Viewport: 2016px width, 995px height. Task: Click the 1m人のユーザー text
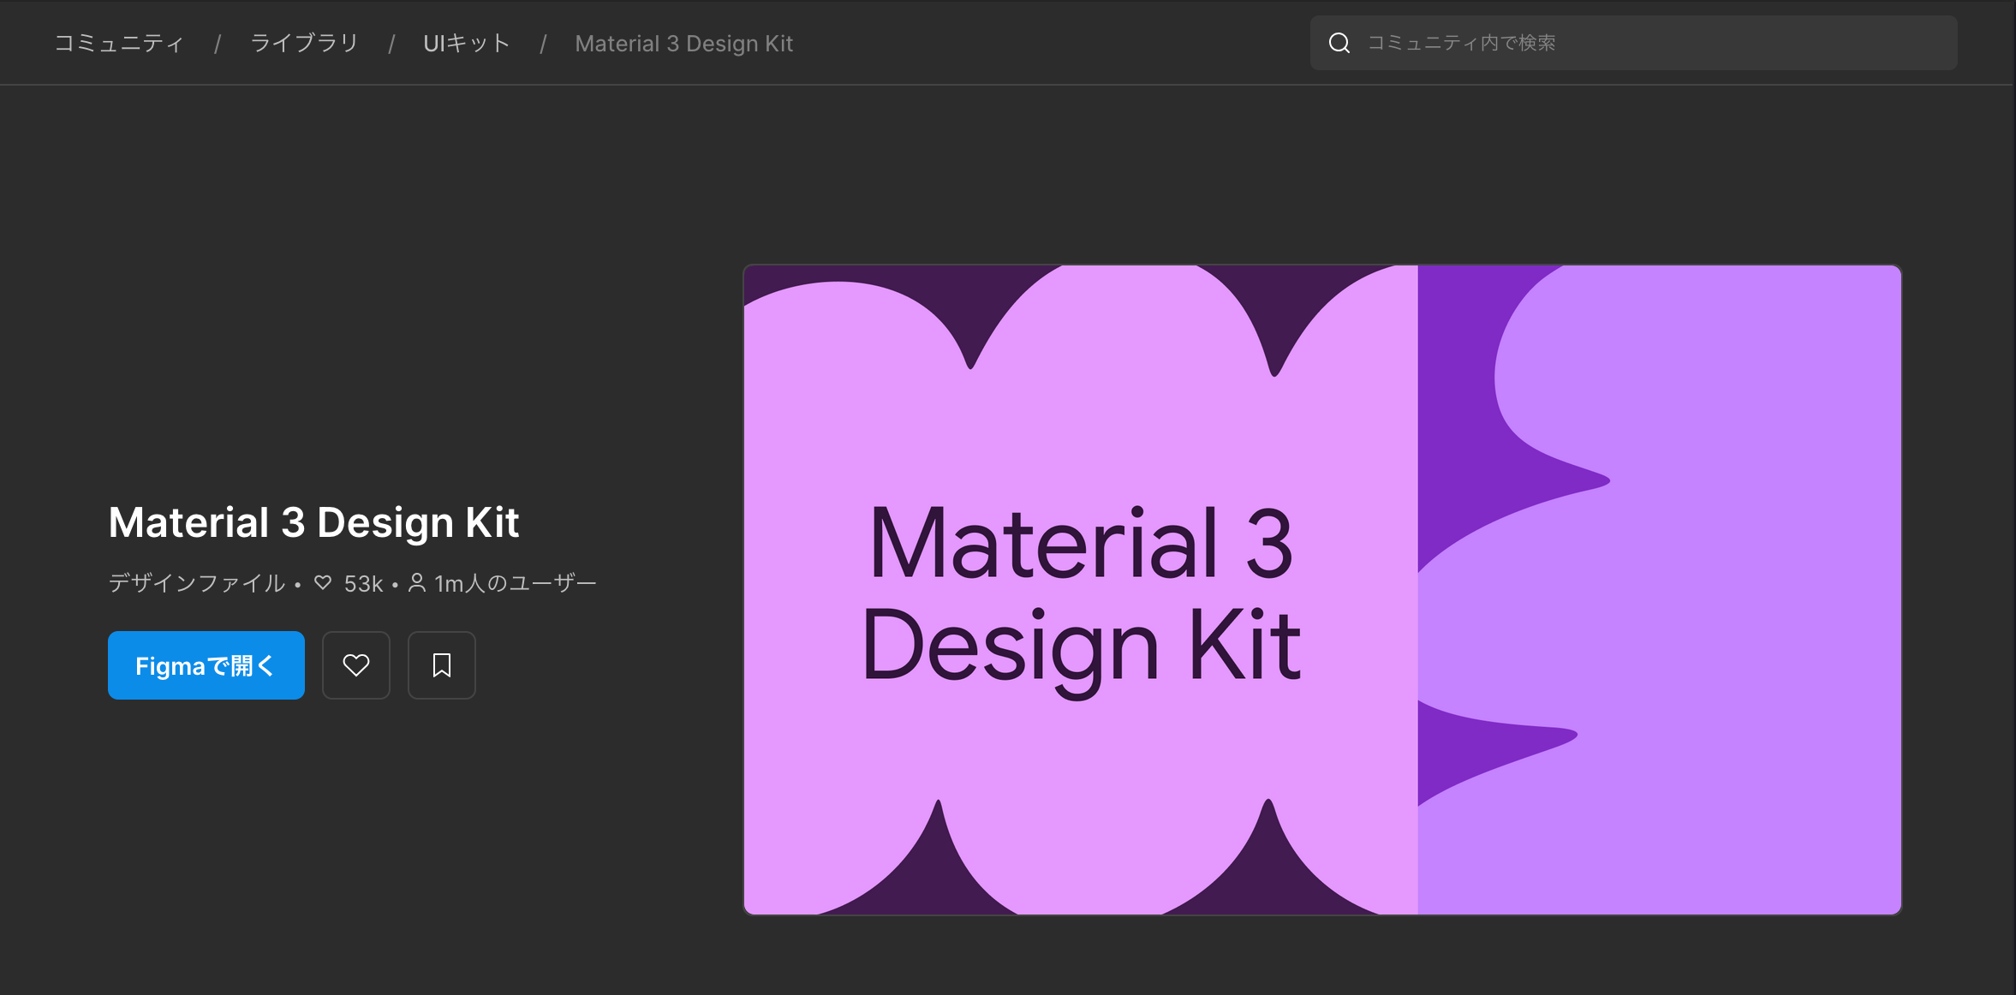[515, 584]
